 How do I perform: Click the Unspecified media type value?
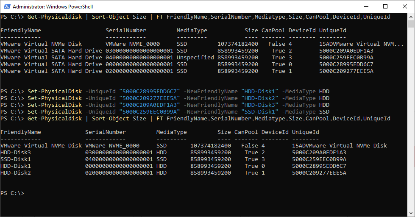click(x=195, y=57)
